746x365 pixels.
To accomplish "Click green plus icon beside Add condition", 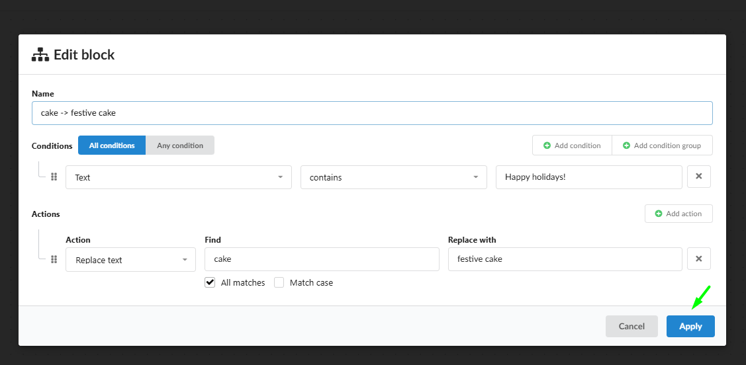I will (547, 145).
